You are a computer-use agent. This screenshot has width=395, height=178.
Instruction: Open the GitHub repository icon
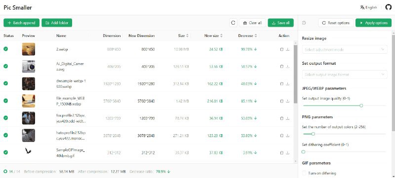click(389, 7)
